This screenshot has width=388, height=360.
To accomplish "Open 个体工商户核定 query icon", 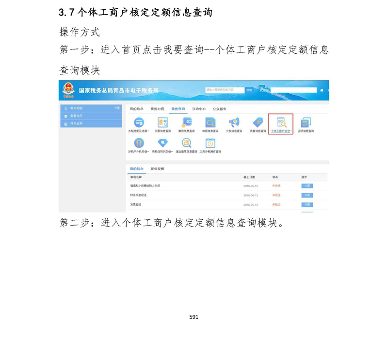I will click(281, 123).
